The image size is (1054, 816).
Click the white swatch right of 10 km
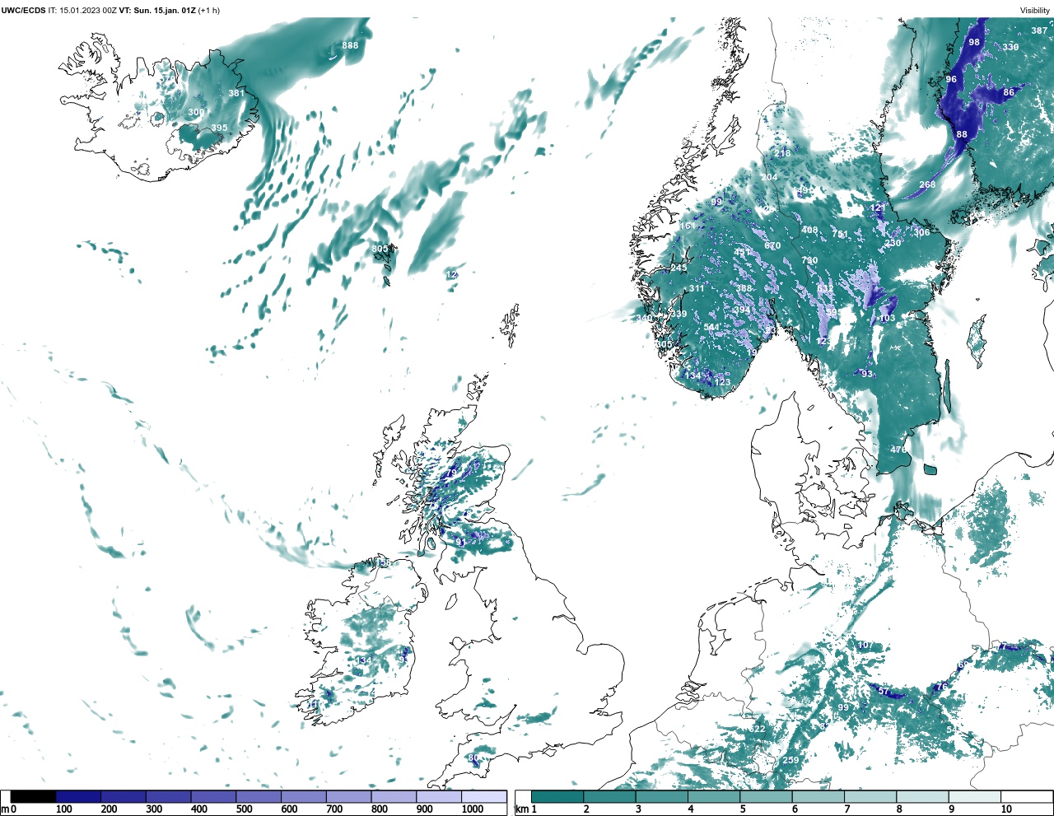(x=1026, y=796)
